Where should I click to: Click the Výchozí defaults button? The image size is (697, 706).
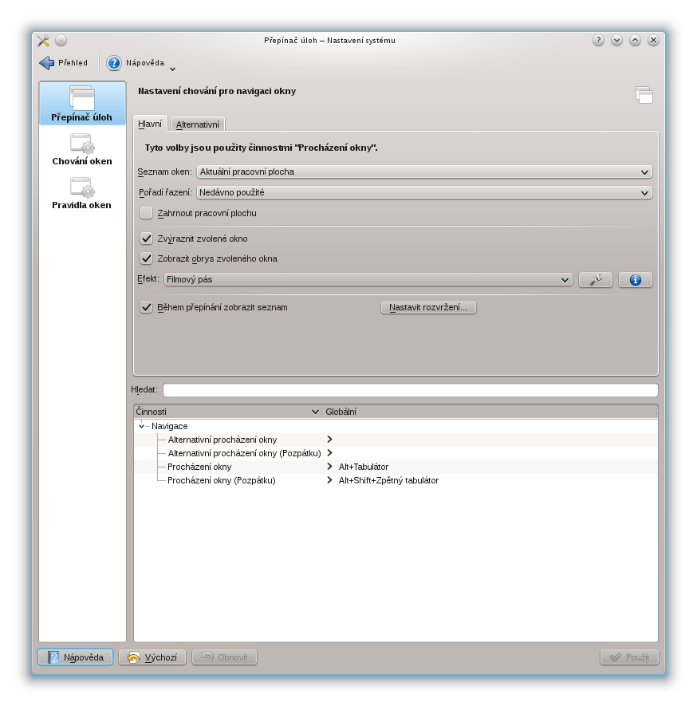pos(152,657)
